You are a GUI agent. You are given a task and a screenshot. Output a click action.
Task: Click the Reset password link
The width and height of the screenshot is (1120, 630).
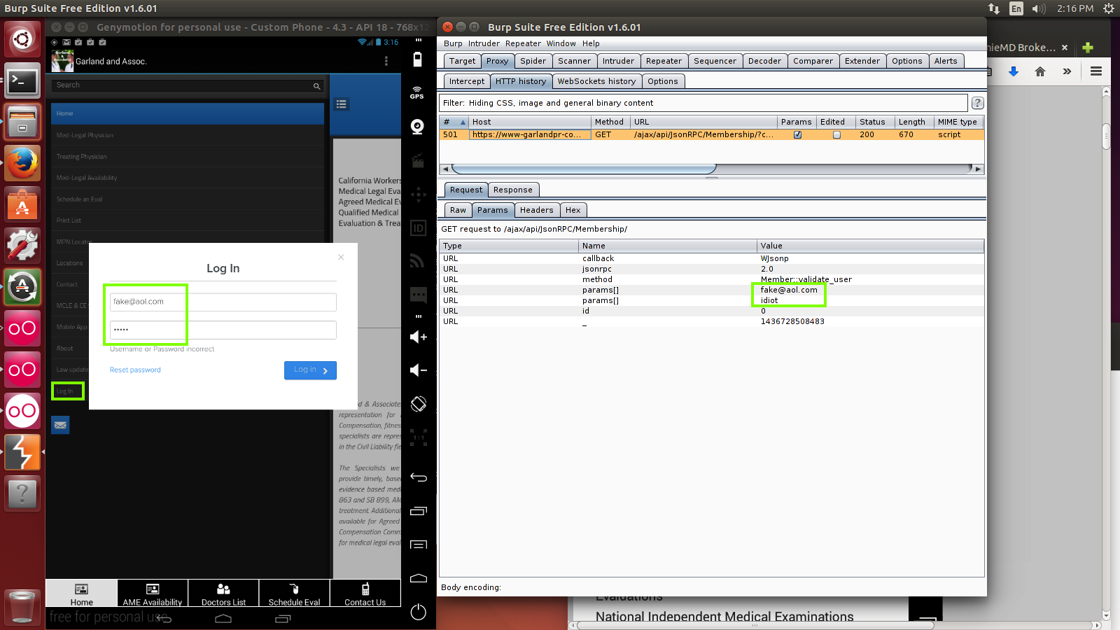[135, 370]
